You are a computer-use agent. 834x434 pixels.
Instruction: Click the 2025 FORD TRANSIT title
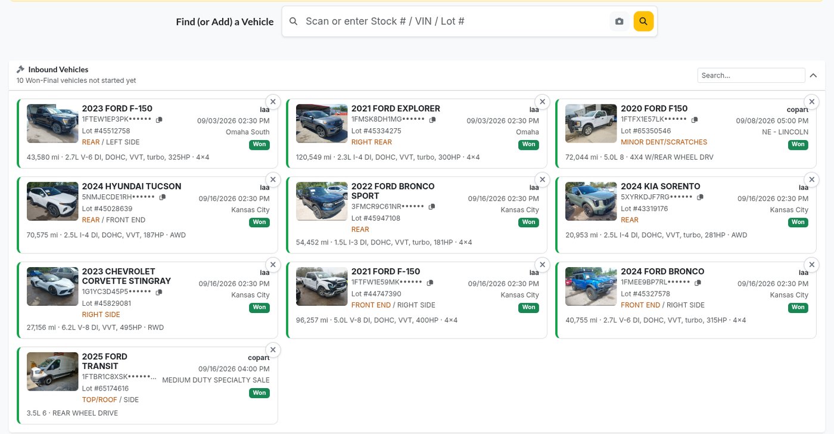[105, 361]
